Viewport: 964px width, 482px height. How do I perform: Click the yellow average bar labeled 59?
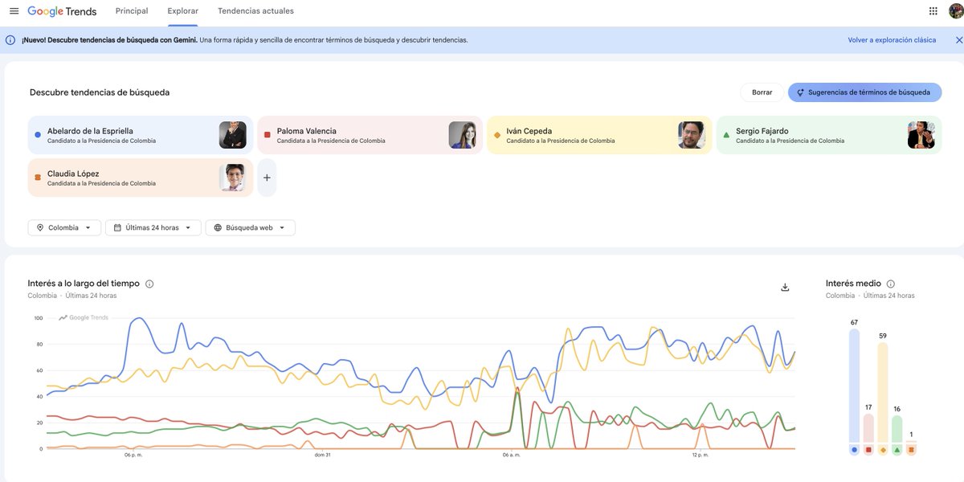(883, 393)
